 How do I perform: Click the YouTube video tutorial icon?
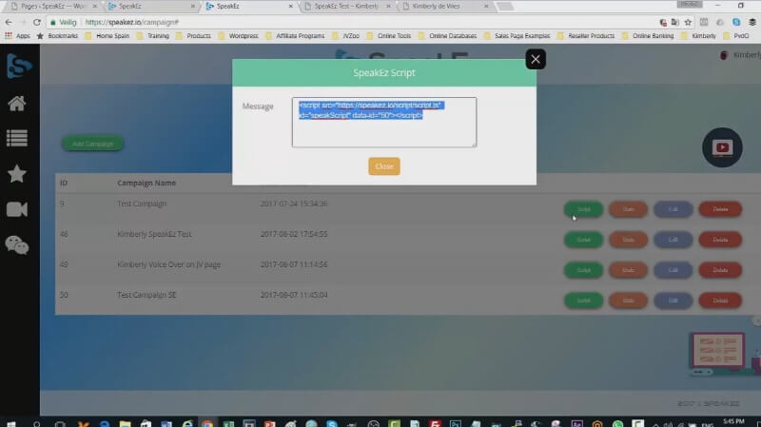pos(722,147)
